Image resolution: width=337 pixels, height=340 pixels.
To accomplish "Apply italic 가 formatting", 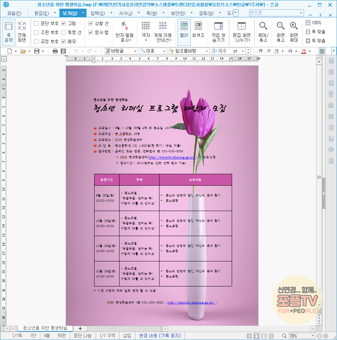I will tap(269, 51).
